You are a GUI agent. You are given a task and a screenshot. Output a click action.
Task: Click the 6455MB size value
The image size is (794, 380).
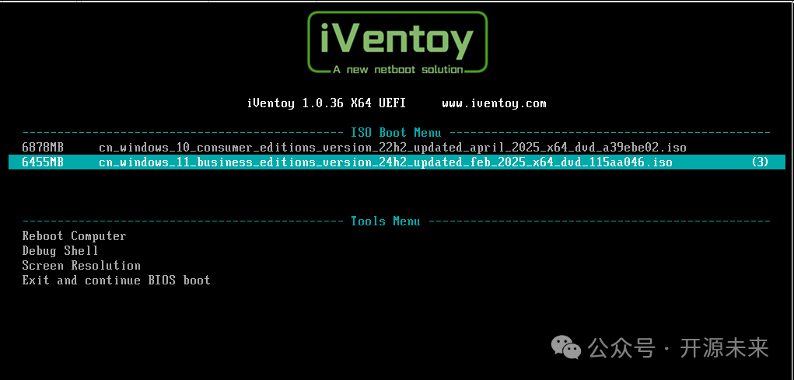[43, 162]
